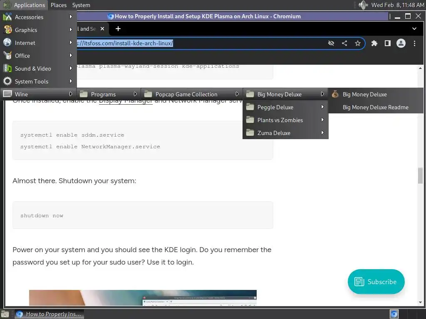Click the Big Money Deluxe money bag icon
The image size is (426, 319).
[x=335, y=94]
